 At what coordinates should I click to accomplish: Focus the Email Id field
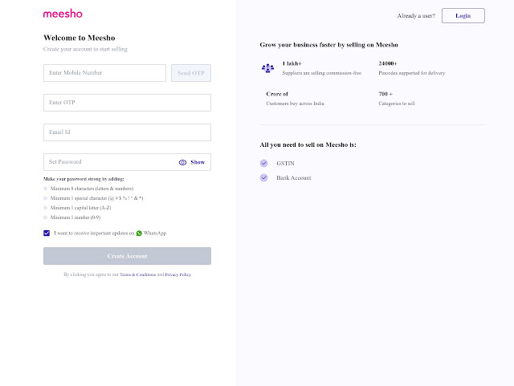click(127, 132)
